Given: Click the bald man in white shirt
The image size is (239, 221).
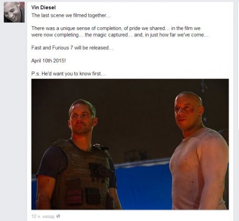Looking at the screenshot, I should pos(199,152).
